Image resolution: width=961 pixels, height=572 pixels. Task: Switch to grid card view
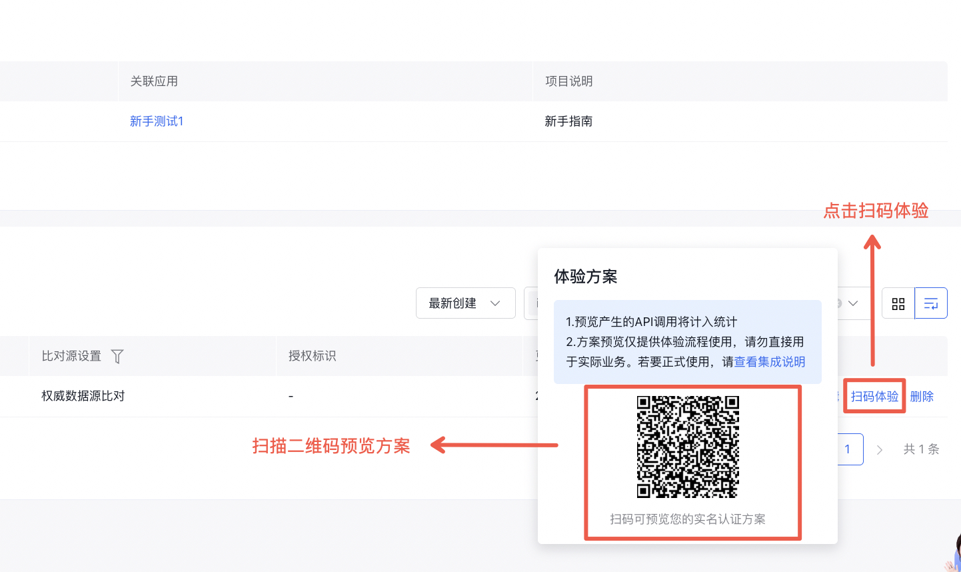898,303
